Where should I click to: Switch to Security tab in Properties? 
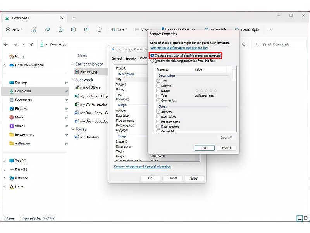[x=130, y=59]
